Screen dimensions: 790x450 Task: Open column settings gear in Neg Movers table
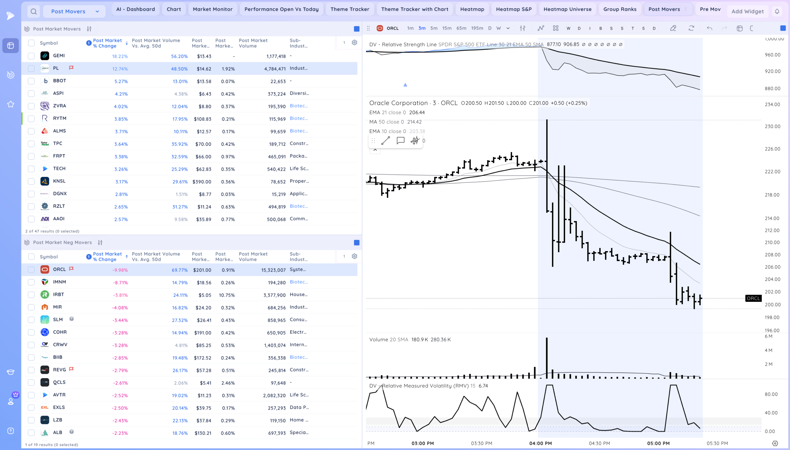(x=354, y=256)
